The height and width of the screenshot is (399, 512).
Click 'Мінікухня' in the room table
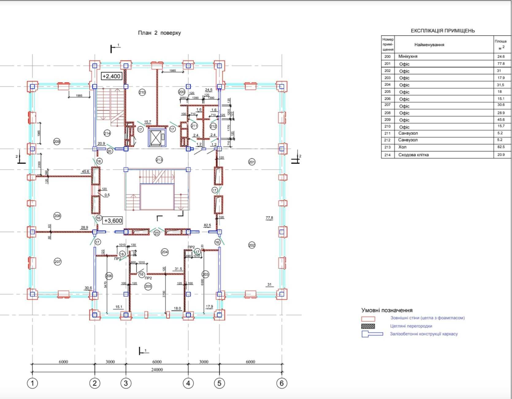coord(408,56)
